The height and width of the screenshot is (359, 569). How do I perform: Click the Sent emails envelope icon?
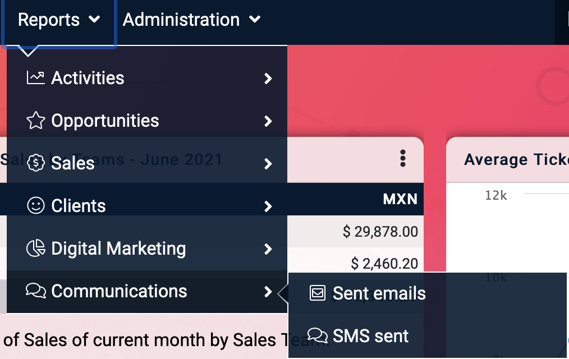click(318, 293)
